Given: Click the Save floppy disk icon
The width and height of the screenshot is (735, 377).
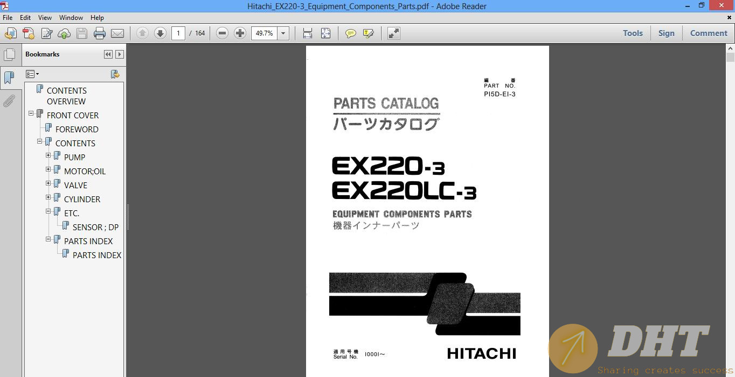Looking at the screenshot, I should point(82,33).
